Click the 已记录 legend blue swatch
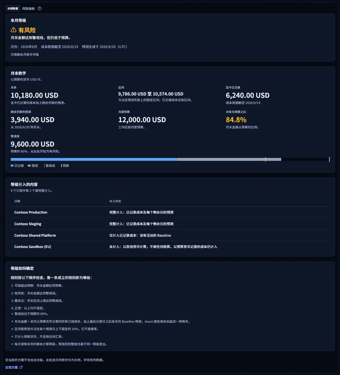Screen dimensions: 340x375 point(12,166)
